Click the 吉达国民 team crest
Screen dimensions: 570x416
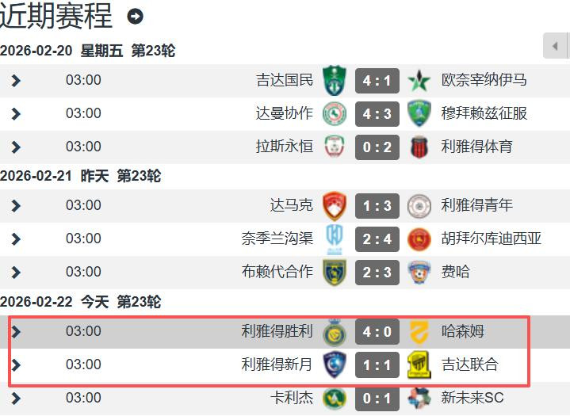coord(335,80)
